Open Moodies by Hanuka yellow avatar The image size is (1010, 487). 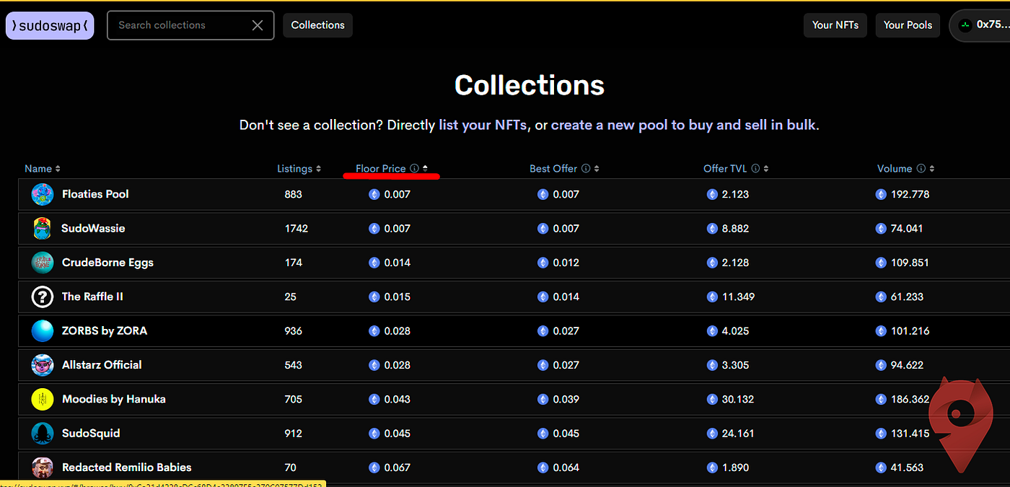43,399
